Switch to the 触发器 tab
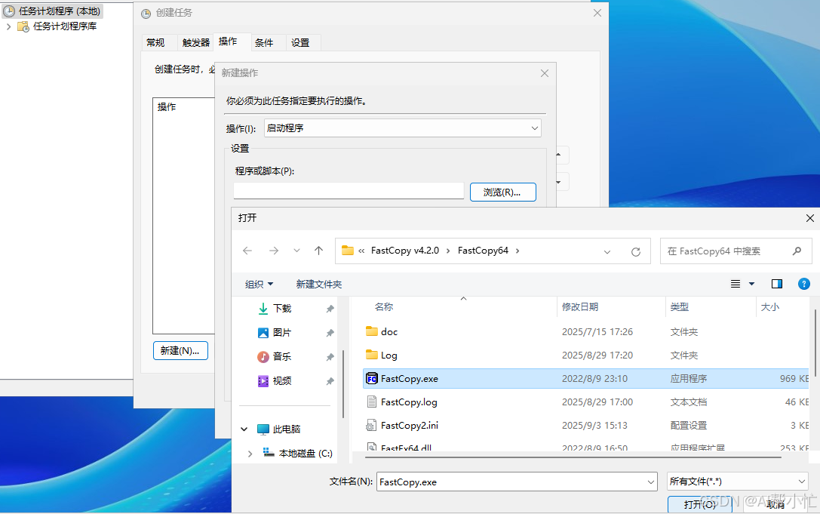The width and height of the screenshot is (820, 514). coord(195,42)
